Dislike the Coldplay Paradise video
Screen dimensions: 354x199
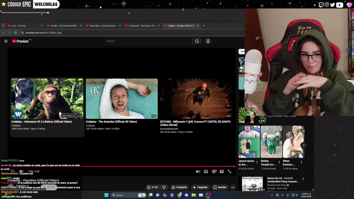click(164, 187)
